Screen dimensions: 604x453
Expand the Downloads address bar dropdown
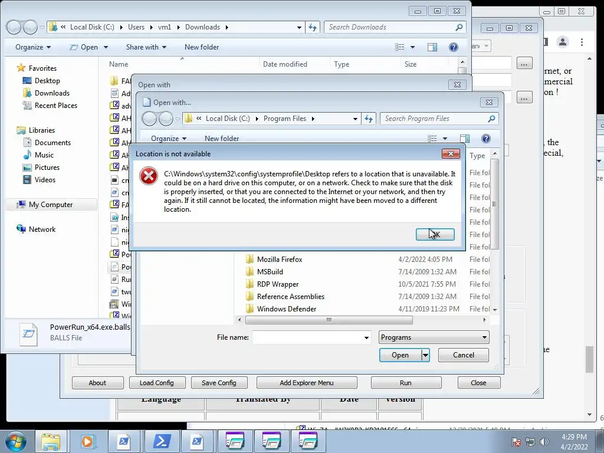(x=299, y=27)
